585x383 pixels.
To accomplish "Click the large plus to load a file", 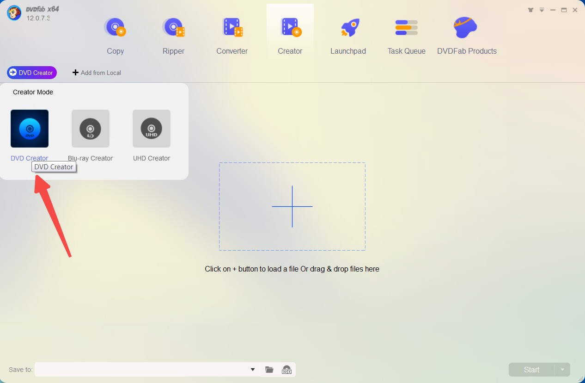I will [292, 206].
